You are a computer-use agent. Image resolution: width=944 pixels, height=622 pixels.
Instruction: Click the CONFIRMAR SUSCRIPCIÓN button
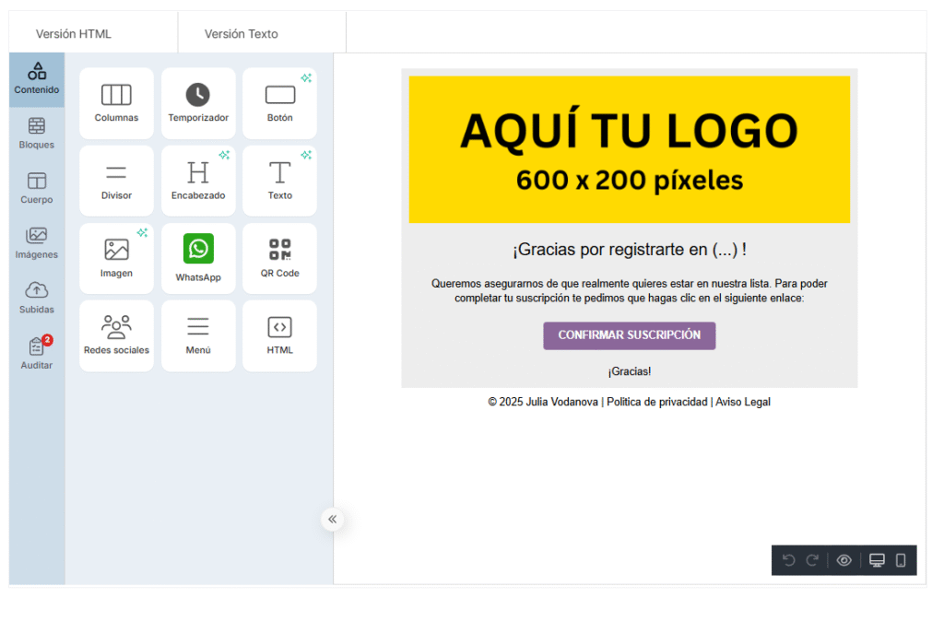(629, 335)
